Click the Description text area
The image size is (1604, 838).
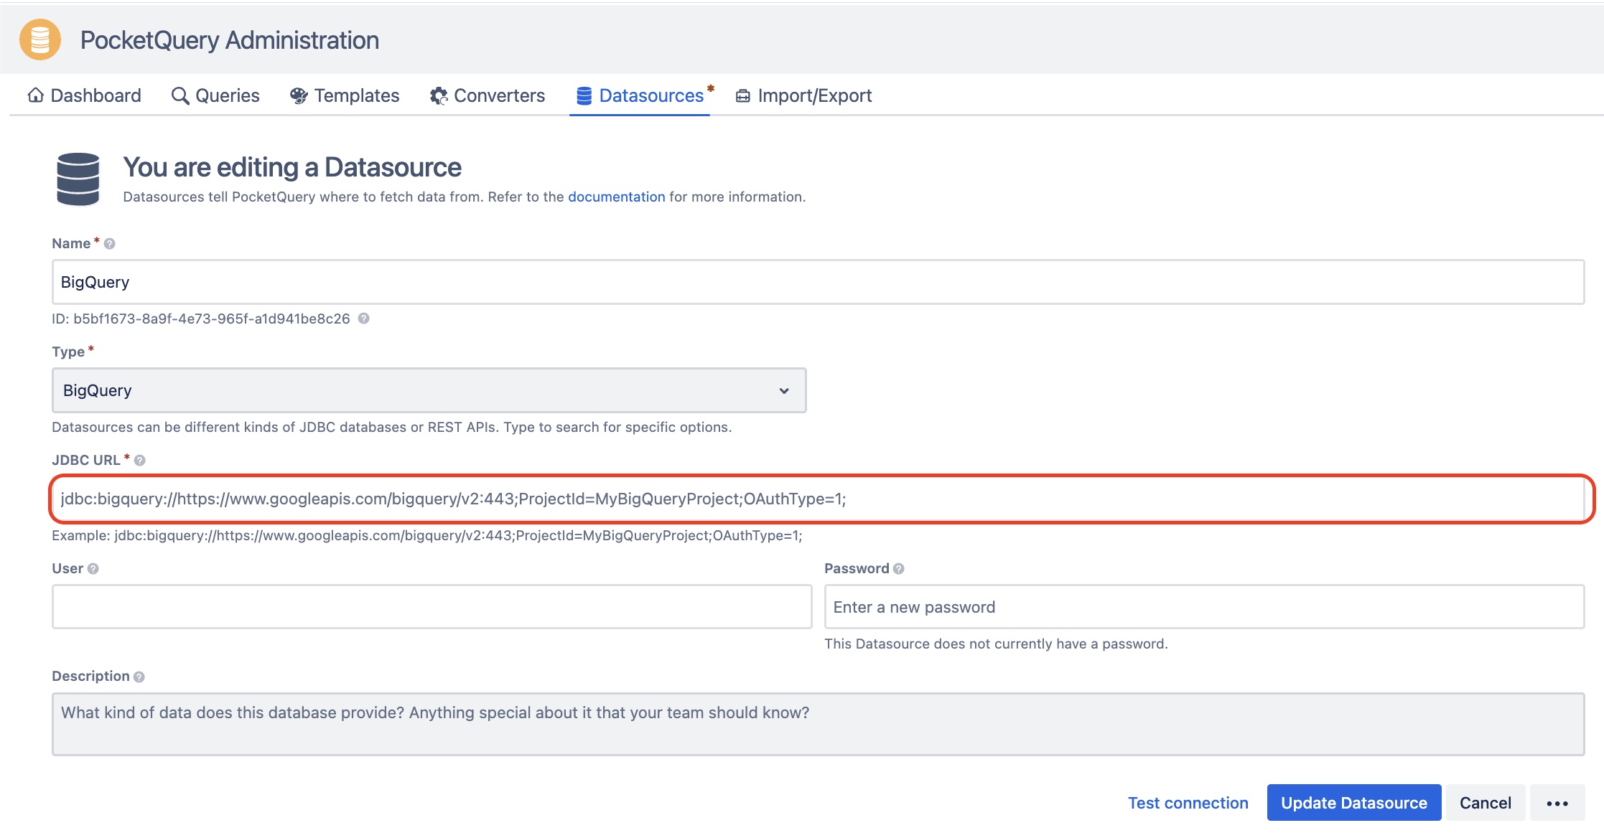(x=819, y=724)
